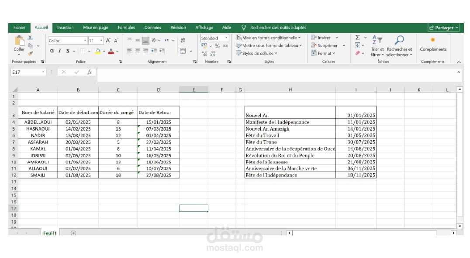Click merge and center icon
Image resolution: width=470 pixels, height=258 pixels.
point(183,51)
